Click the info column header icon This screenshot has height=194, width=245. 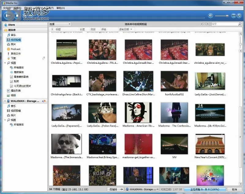tap(52, 29)
